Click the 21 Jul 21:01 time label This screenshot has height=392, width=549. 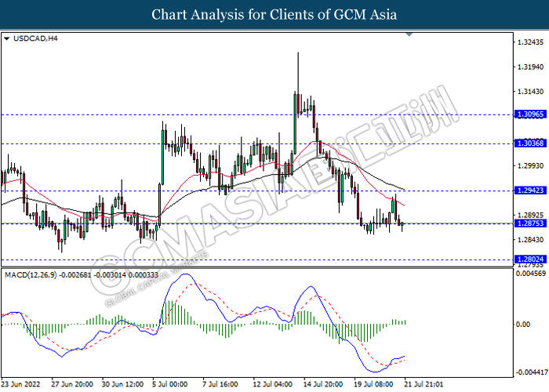[424, 384]
